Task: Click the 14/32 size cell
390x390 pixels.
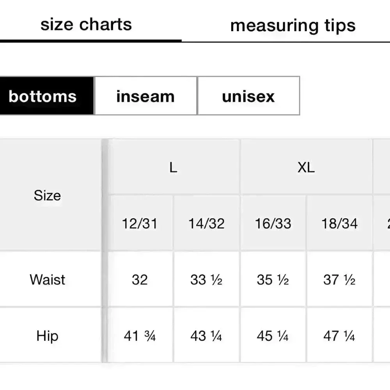Action: coord(206,223)
